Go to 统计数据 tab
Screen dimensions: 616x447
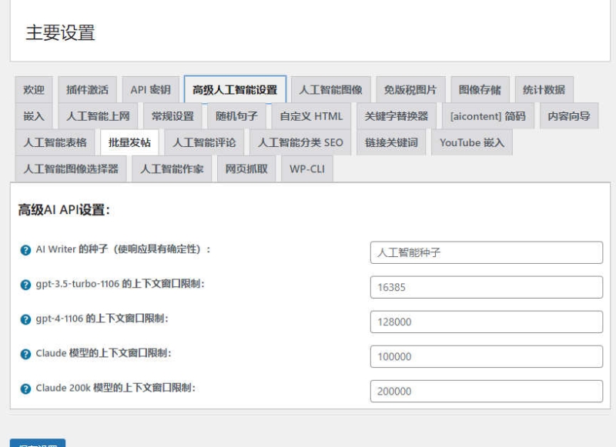[x=544, y=89]
